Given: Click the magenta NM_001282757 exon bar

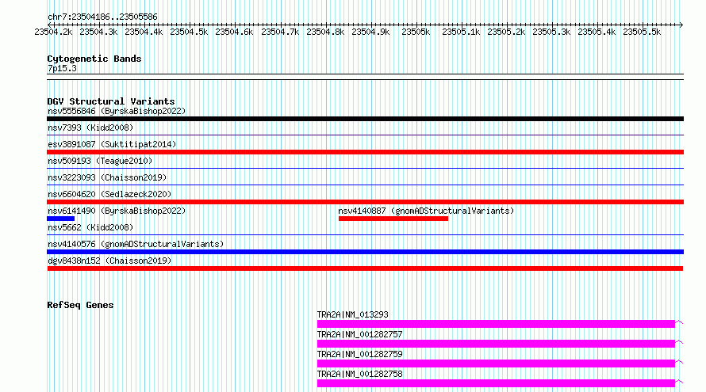Looking at the screenshot, I should (496, 344).
